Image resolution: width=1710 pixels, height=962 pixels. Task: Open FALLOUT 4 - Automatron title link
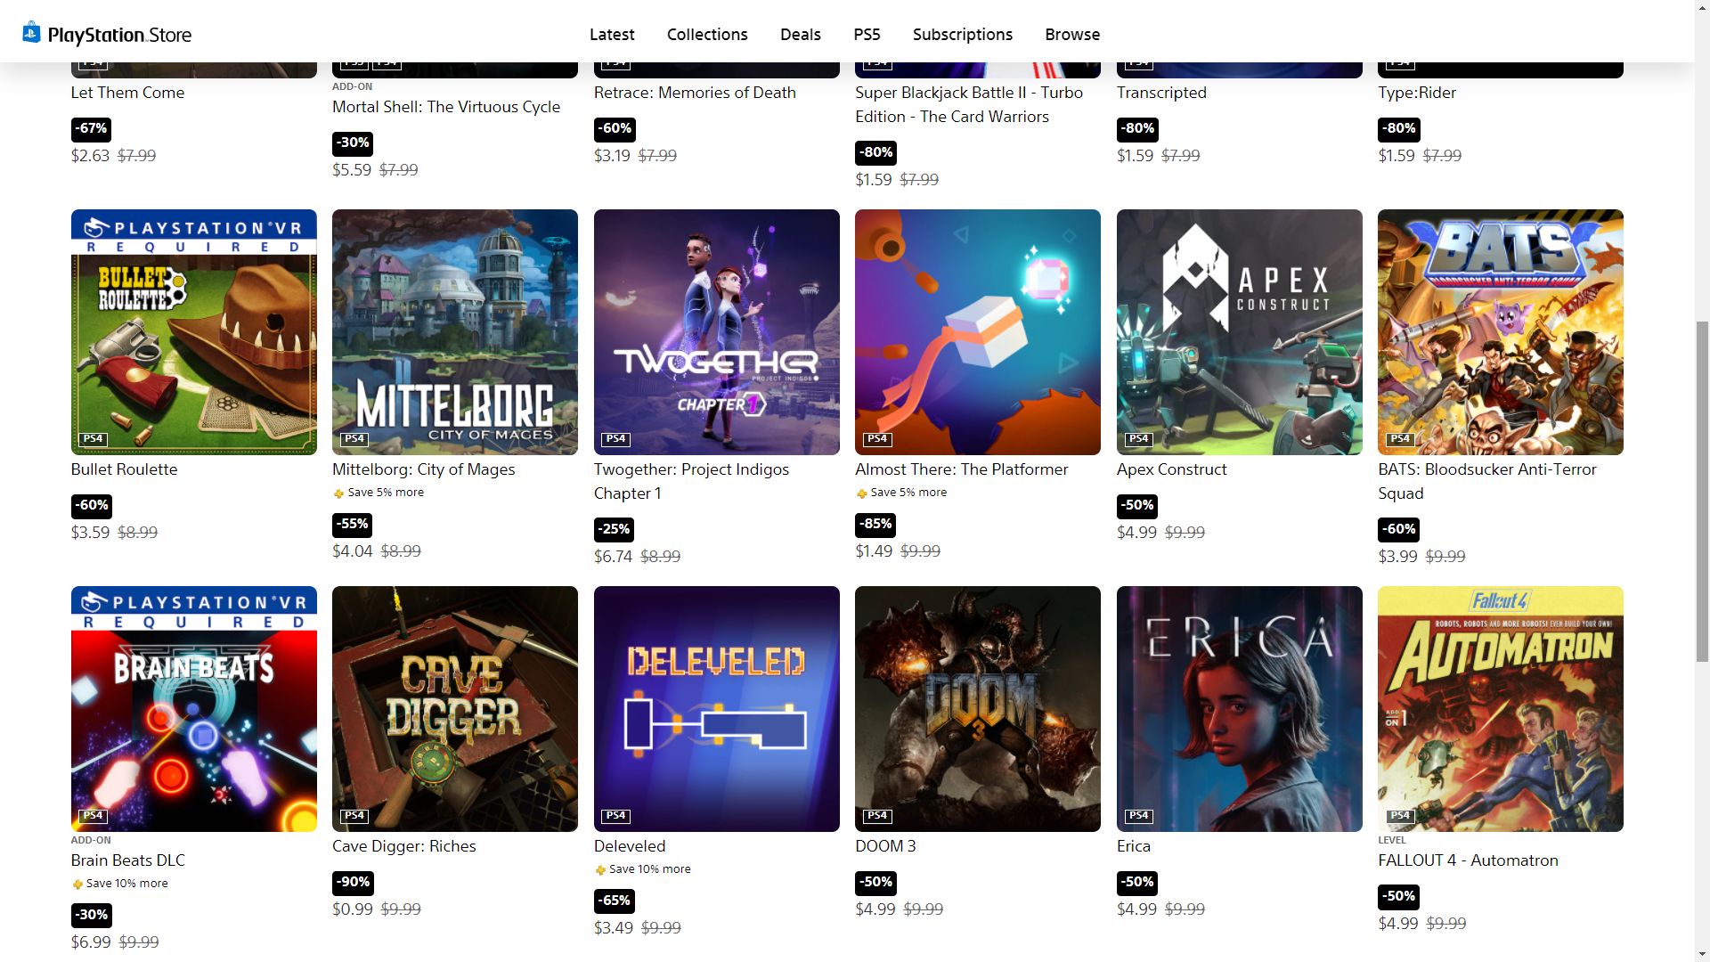[1468, 860]
